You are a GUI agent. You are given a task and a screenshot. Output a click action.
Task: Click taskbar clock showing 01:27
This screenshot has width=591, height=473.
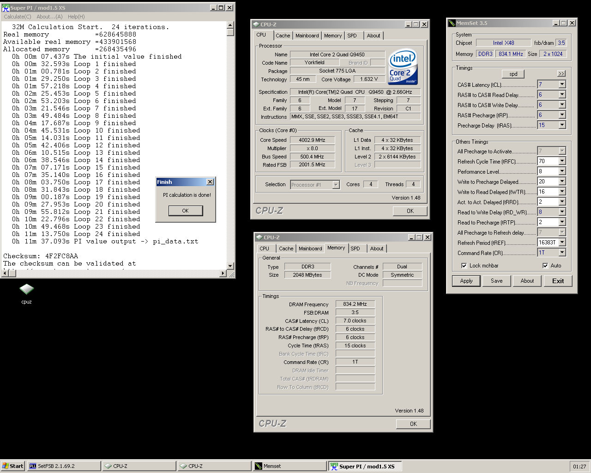tap(579, 467)
